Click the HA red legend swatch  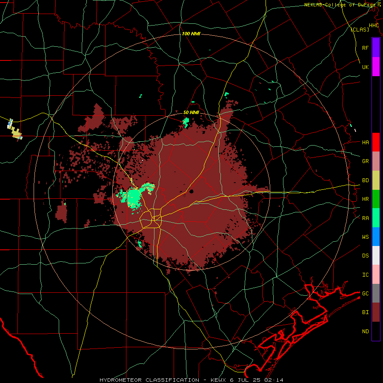(376, 142)
